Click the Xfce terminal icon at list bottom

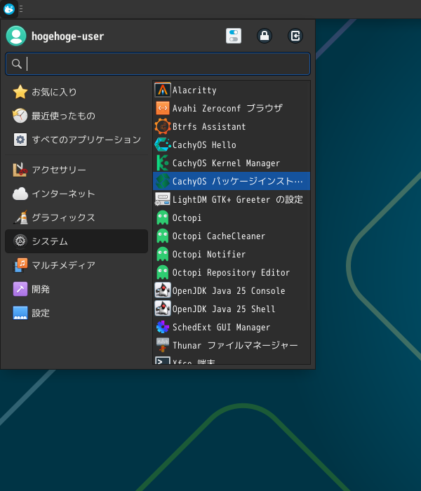coord(163,361)
